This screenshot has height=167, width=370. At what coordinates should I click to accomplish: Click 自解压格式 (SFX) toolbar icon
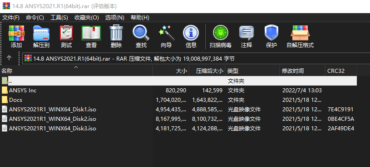point(300,33)
